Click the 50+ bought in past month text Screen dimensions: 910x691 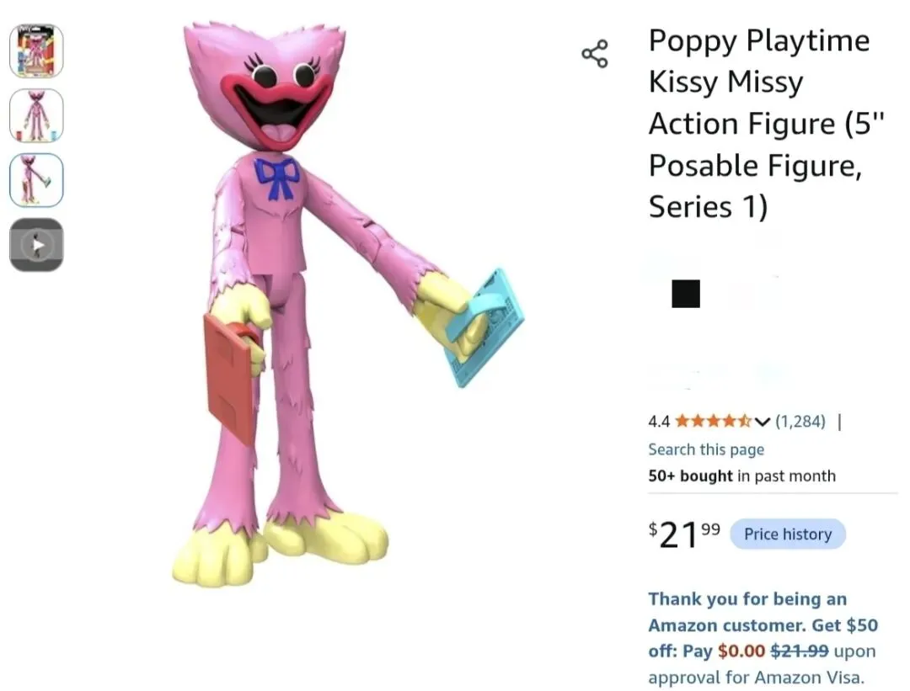(741, 476)
